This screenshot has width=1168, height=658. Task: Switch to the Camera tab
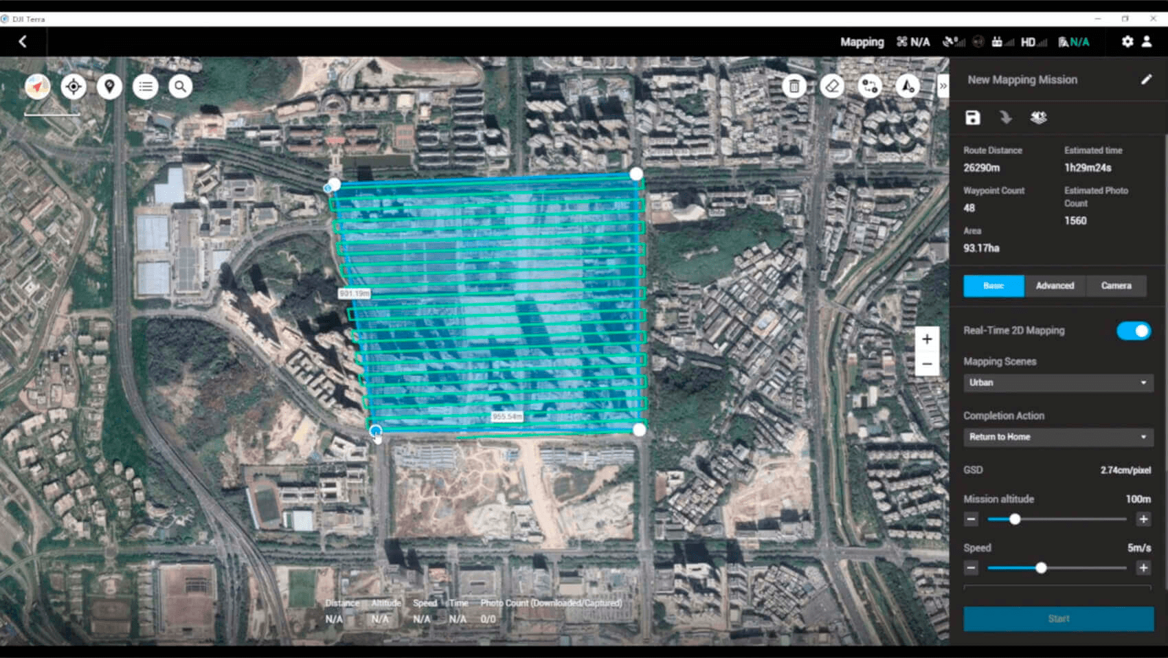click(1116, 286)
